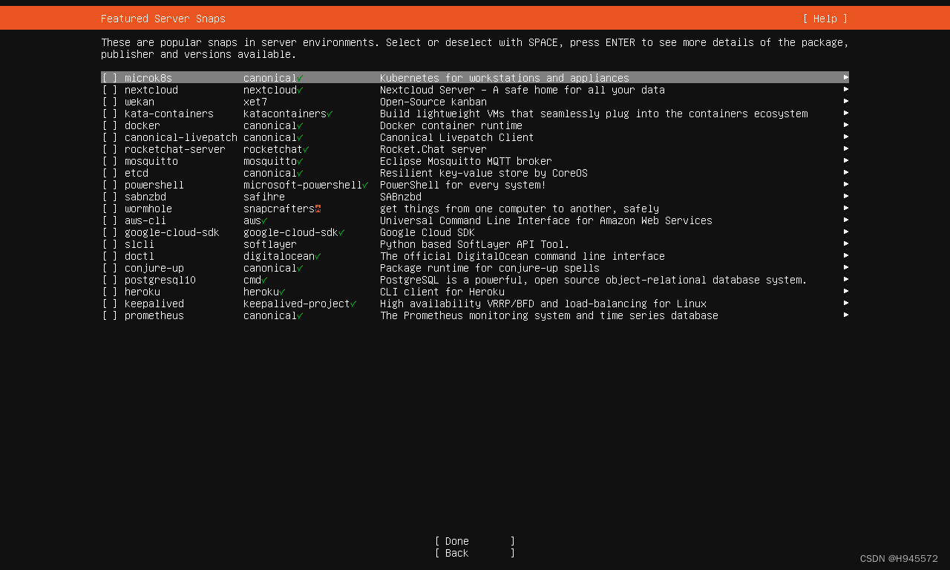
Task: Toggle the wekan snap checkbox
Action: point(110,102)
